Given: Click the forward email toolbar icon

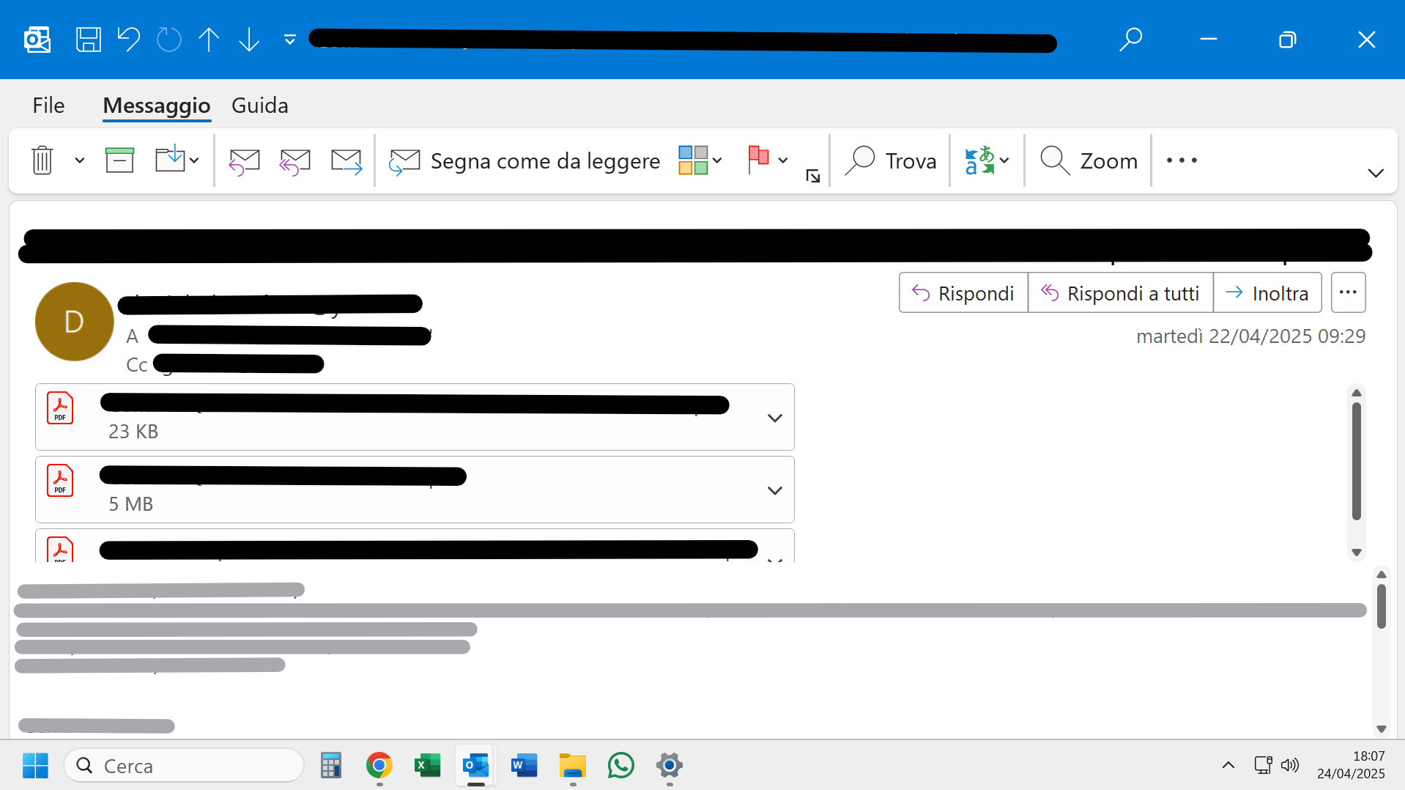Looking at the screenshot, I should pyautogui.click(x=346, y=160).
